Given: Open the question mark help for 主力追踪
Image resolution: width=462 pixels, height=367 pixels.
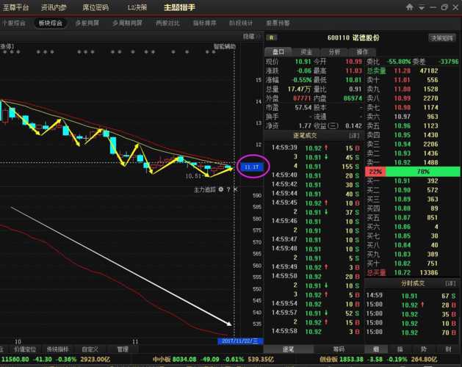Looking at the screenshot, I should [228, 189].
